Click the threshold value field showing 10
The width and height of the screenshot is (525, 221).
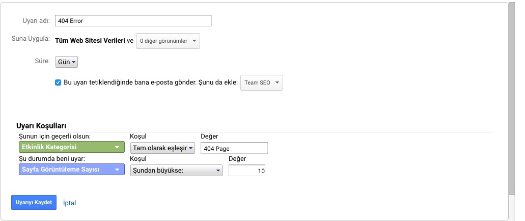click(x=247, y=171)
